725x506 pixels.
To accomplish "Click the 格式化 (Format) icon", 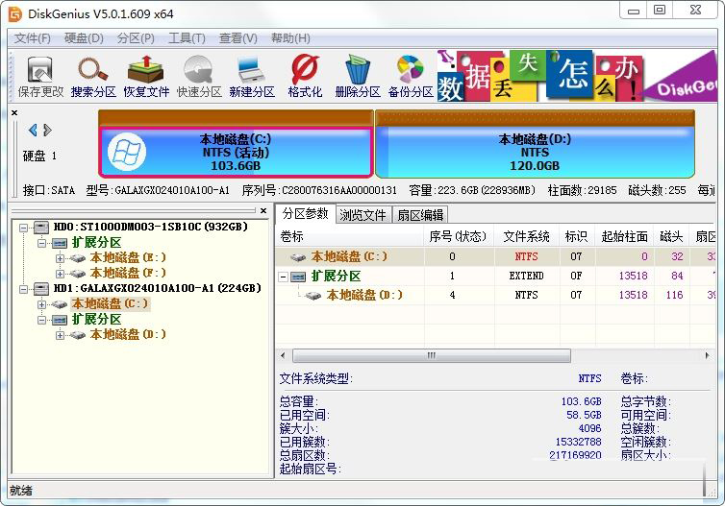I will click(x=305, y=76).
